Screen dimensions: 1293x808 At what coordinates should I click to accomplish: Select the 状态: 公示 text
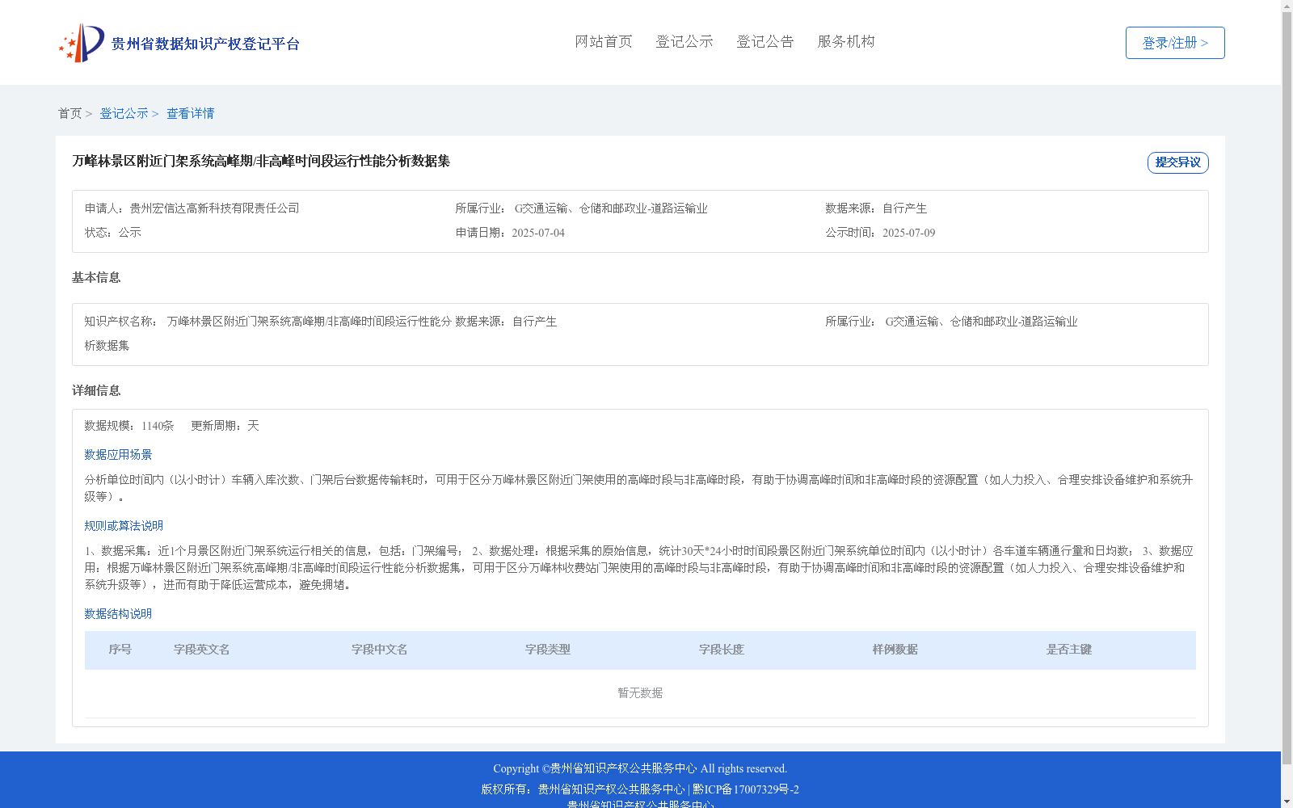tap(113, 233)
